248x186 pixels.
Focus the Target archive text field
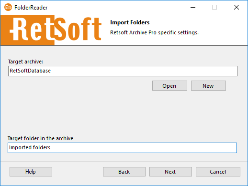tap(123, 71)
